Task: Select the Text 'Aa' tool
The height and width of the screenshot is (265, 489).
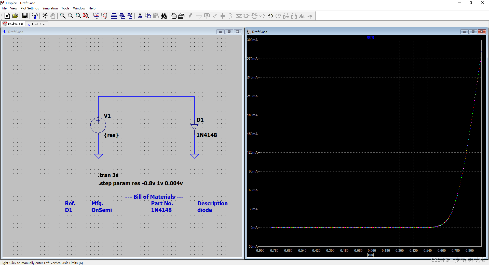Action: (302, 16)
